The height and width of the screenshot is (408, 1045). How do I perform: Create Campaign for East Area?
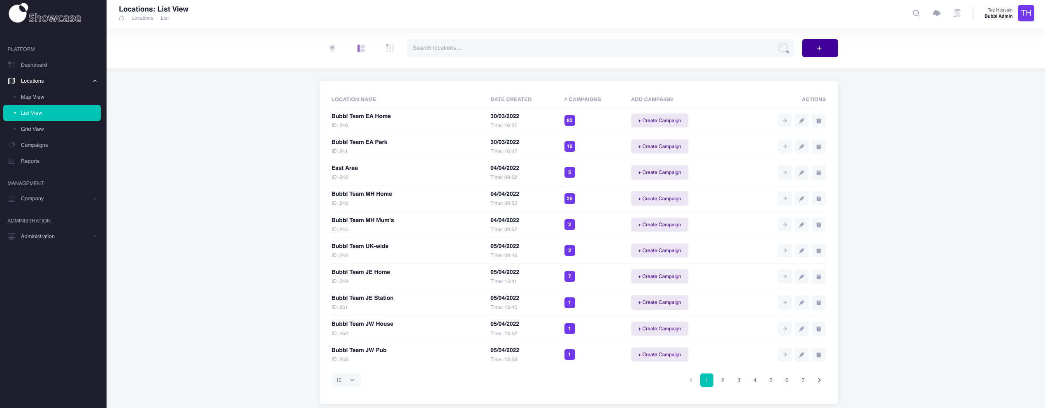[660, 172]
